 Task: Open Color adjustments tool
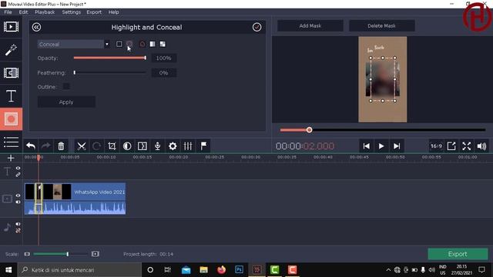tap(127, 146)
